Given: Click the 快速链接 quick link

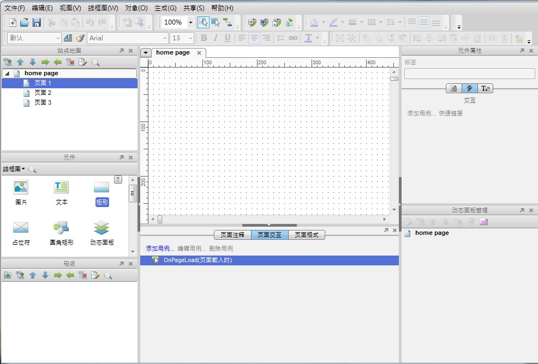Looking at the screenshot, I should [x=451, y=113].
